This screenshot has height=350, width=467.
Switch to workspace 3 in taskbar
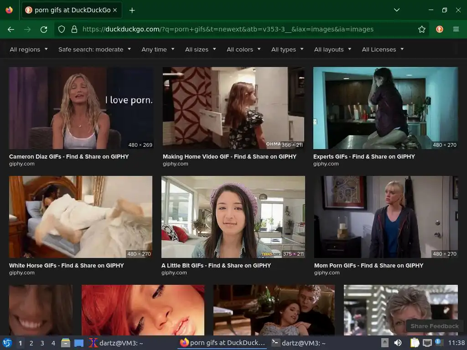click(42, 343)
